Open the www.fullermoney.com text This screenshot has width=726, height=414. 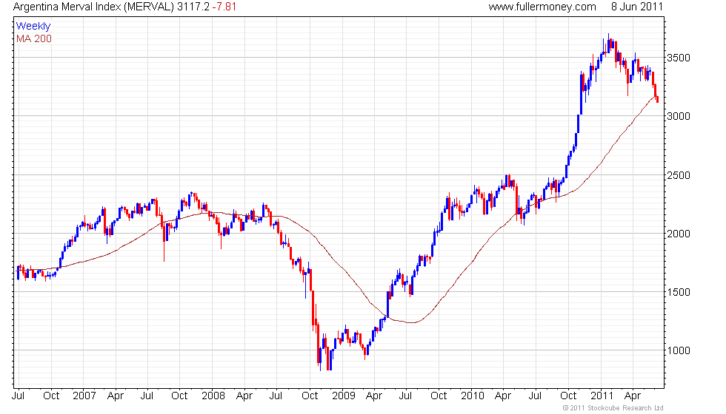pos(542,7)
